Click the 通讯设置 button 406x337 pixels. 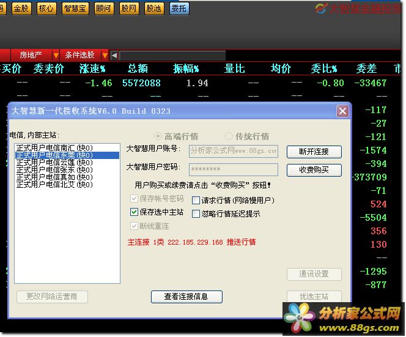[314, 274]
